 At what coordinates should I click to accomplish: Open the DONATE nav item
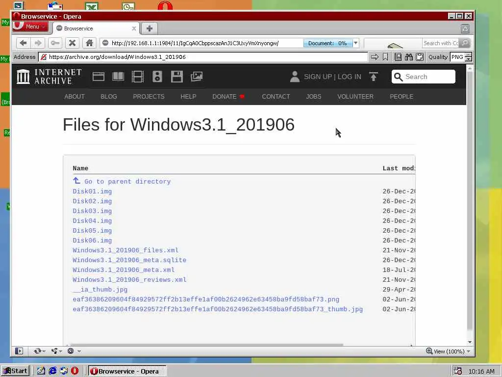(228, 97)
